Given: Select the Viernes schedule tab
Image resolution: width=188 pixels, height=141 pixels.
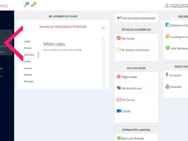Looking at the screenshot, I should pos(28,68).
